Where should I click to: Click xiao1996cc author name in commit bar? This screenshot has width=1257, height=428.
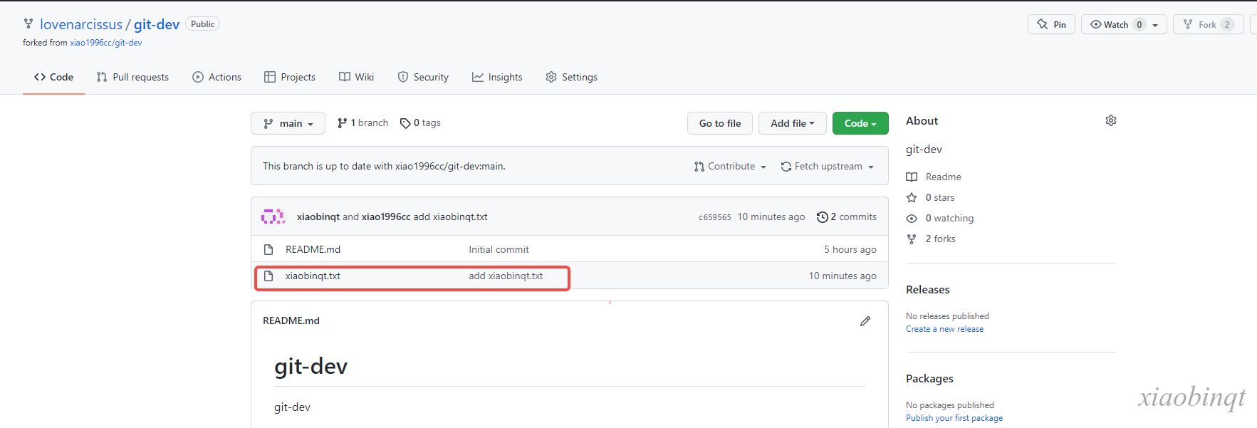click(x=386, y=216)
